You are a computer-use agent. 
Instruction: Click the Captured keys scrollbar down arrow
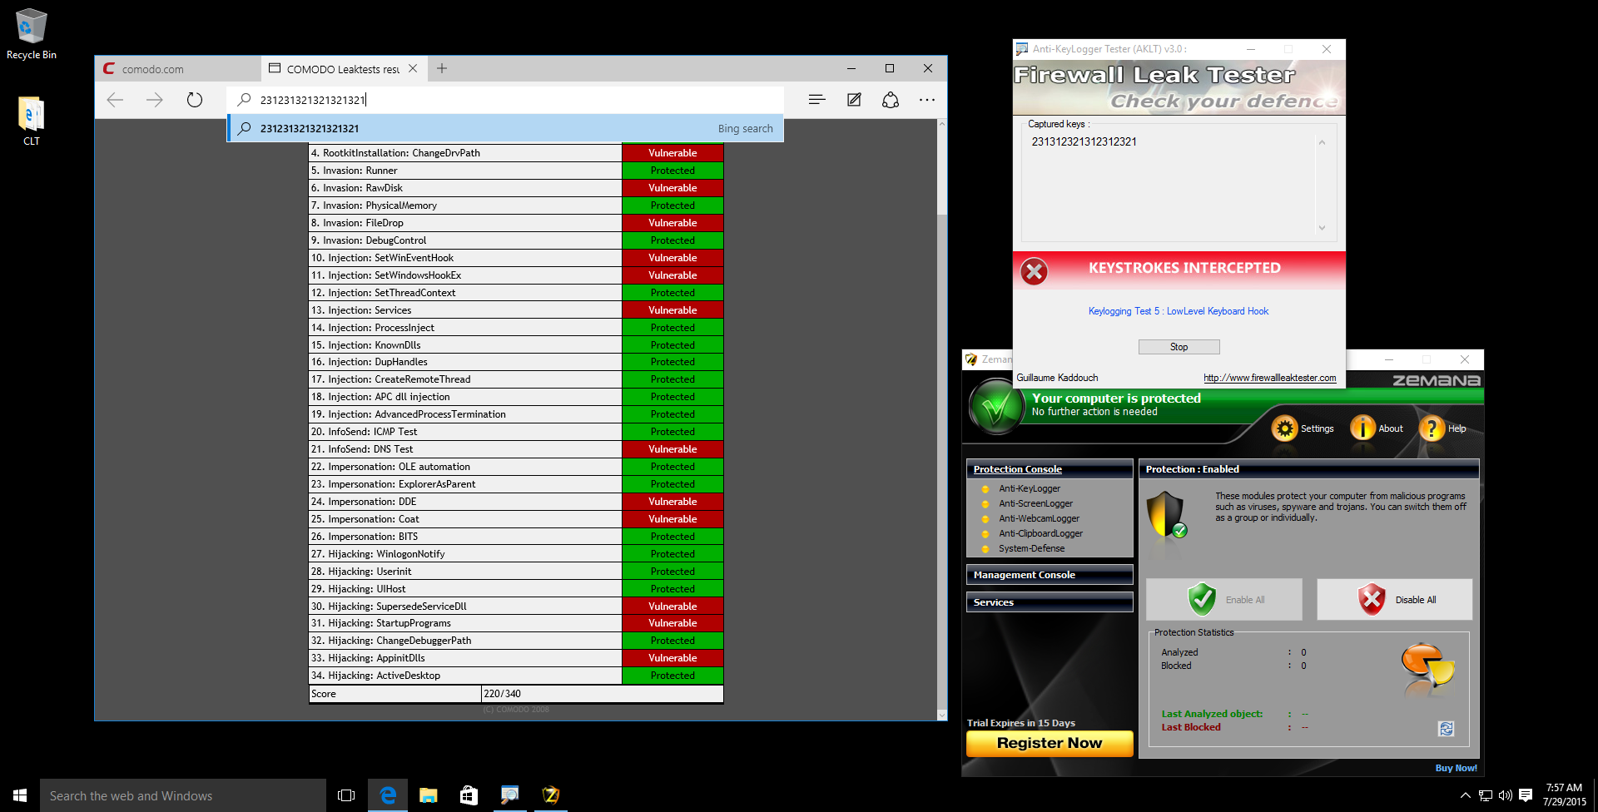1322,228
